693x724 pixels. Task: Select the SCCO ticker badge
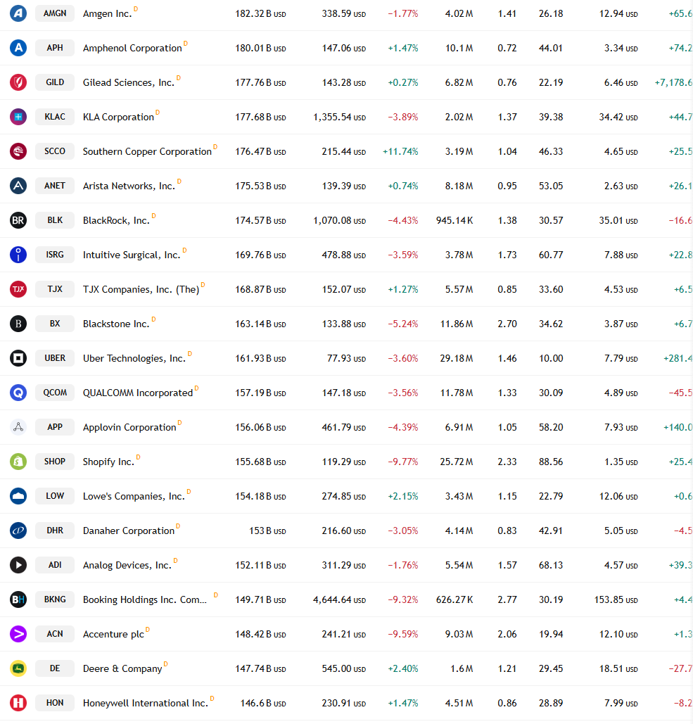pos(55,151)
